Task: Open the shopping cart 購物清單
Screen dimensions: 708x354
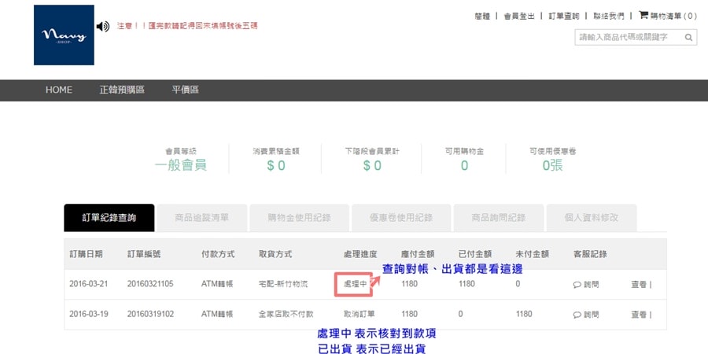Action: point(667,16)
